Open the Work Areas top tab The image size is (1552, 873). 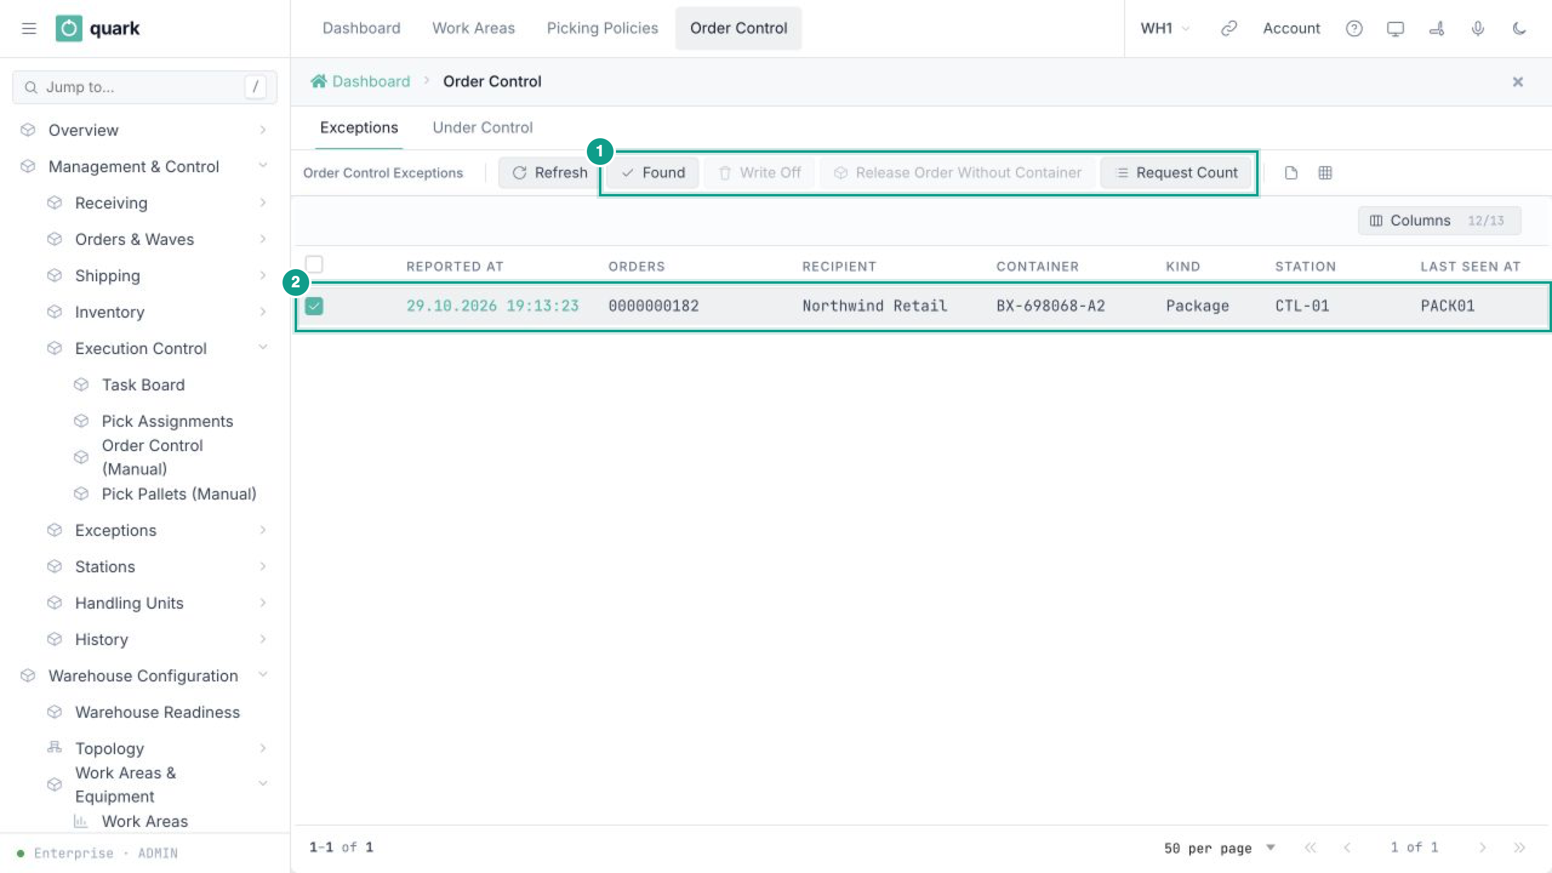[473, 28]
